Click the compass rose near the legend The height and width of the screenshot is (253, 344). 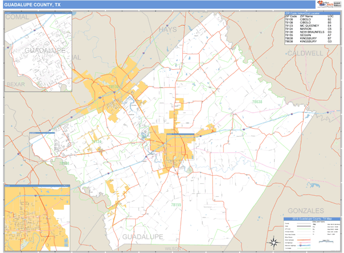(273, 243)
